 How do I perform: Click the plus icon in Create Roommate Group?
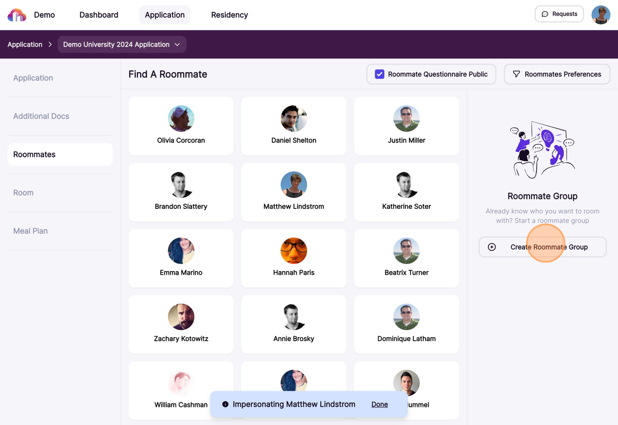492,247
